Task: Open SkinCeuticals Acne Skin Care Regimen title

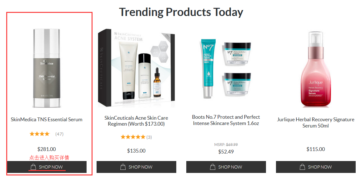Action: click(136, 121)
